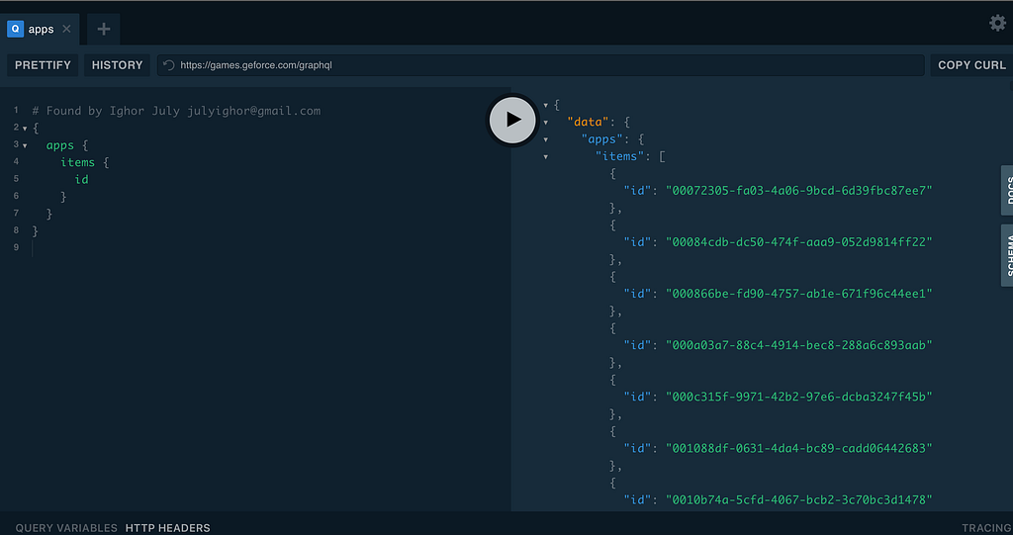Collapse the "apps" response node
The height and width of the screenshot is (535, 1013).
click(546, 139)
